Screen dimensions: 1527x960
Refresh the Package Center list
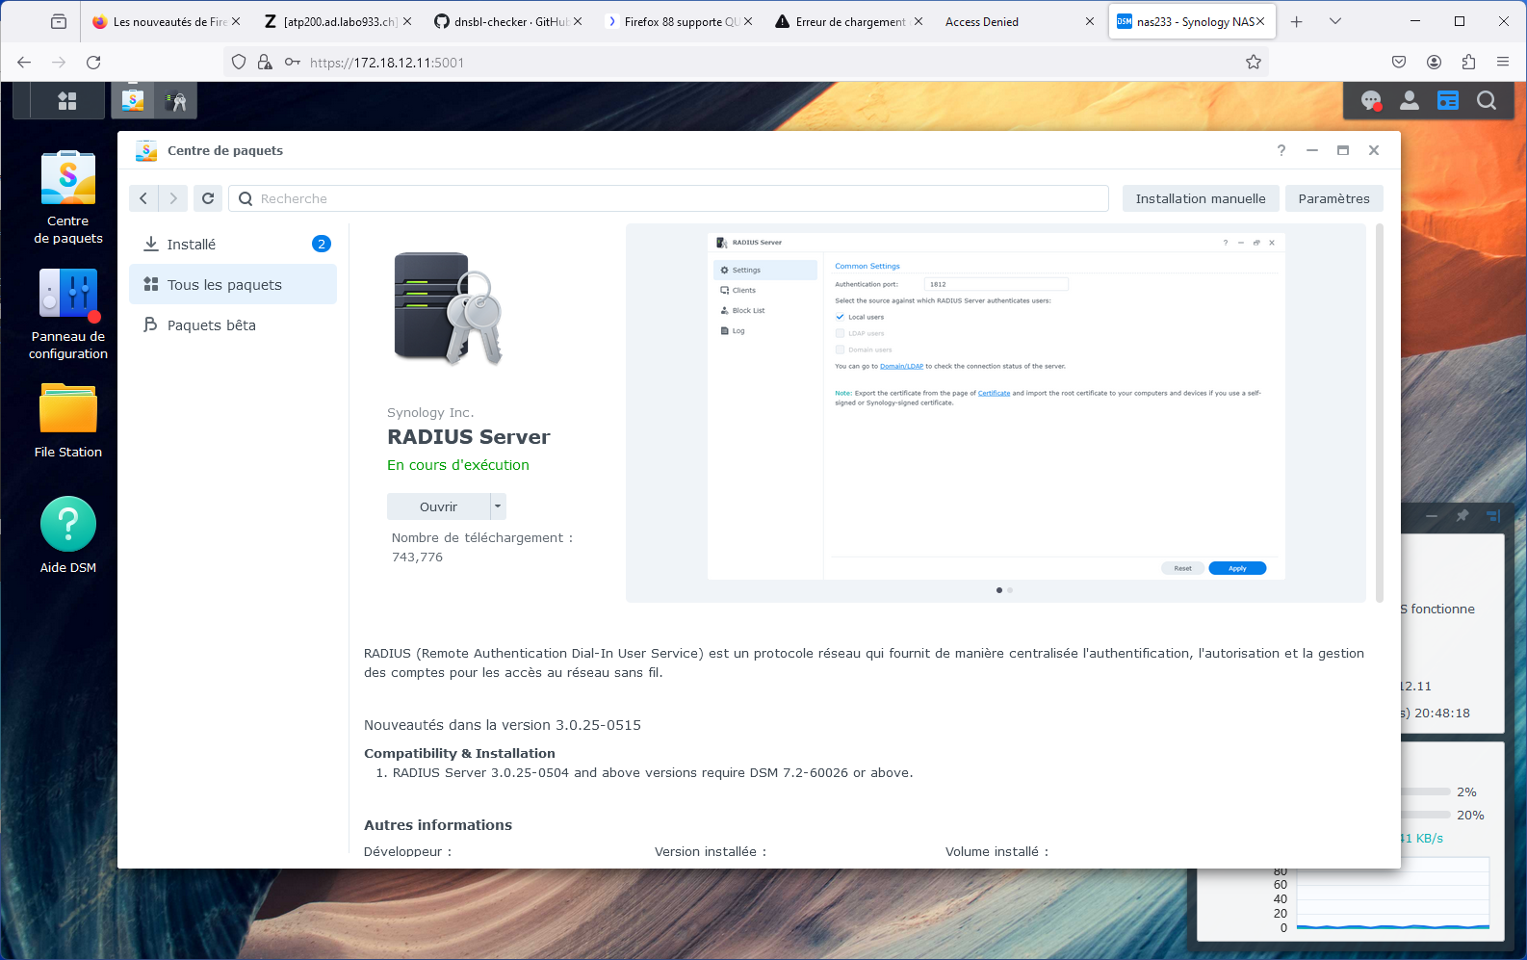click(x=208, y=198)
